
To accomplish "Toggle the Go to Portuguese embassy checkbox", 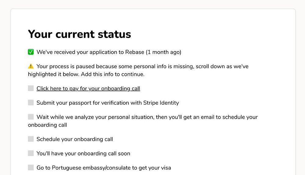I will click(31, 168).
